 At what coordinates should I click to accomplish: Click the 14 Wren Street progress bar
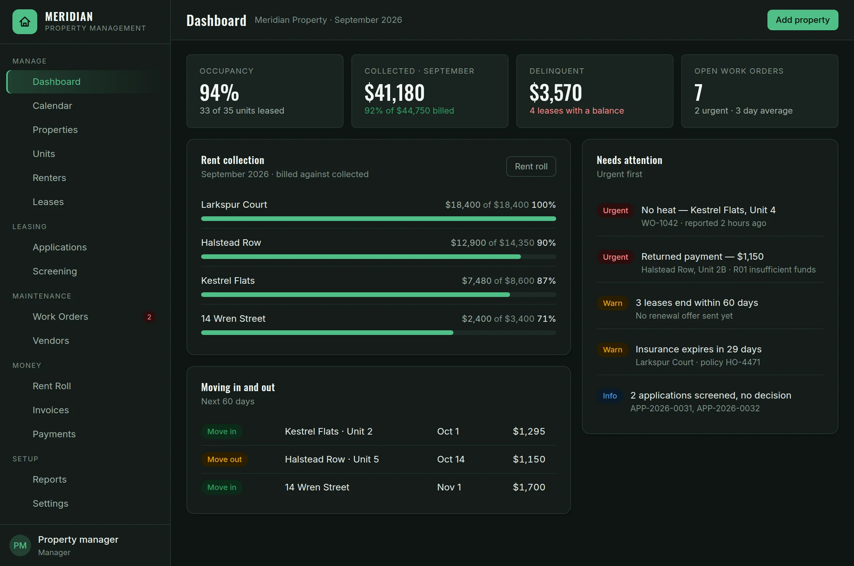coord(378,333)
